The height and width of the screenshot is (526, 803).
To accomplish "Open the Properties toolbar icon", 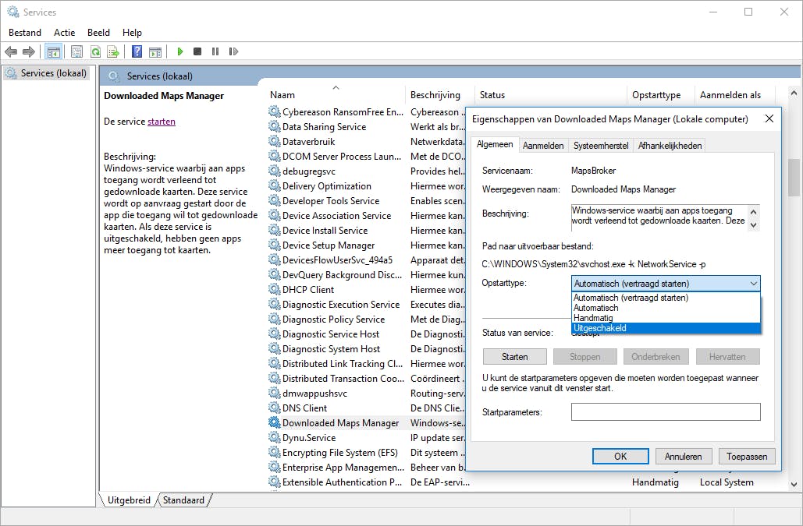I will pos(76,51).
